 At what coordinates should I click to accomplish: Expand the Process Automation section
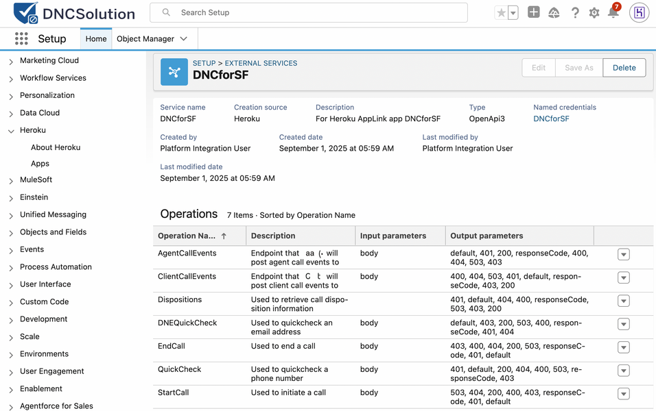[x=11, y=268]
